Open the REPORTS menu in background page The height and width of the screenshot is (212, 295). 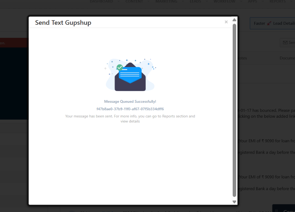click(x=278, y=2)
